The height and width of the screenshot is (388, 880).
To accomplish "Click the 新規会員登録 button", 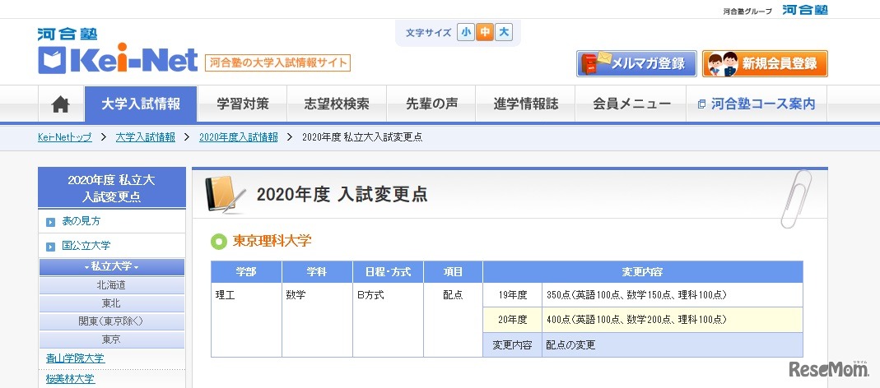I will pos(765,63).
